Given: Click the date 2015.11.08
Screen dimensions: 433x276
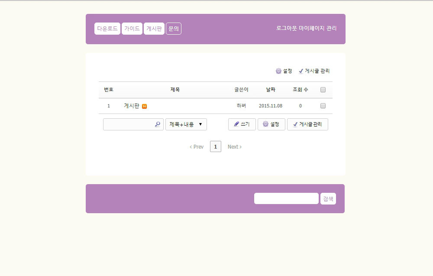Looking at the screenshot, I should click(271, 106).
